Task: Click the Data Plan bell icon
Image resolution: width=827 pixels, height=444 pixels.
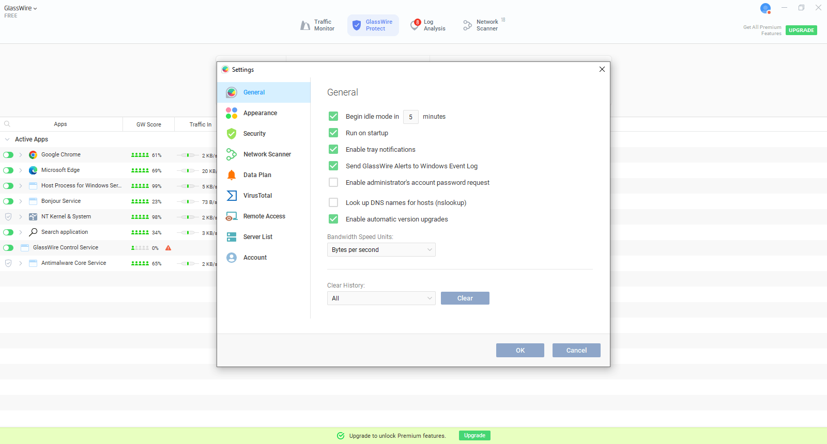Action: pos(232,175)
